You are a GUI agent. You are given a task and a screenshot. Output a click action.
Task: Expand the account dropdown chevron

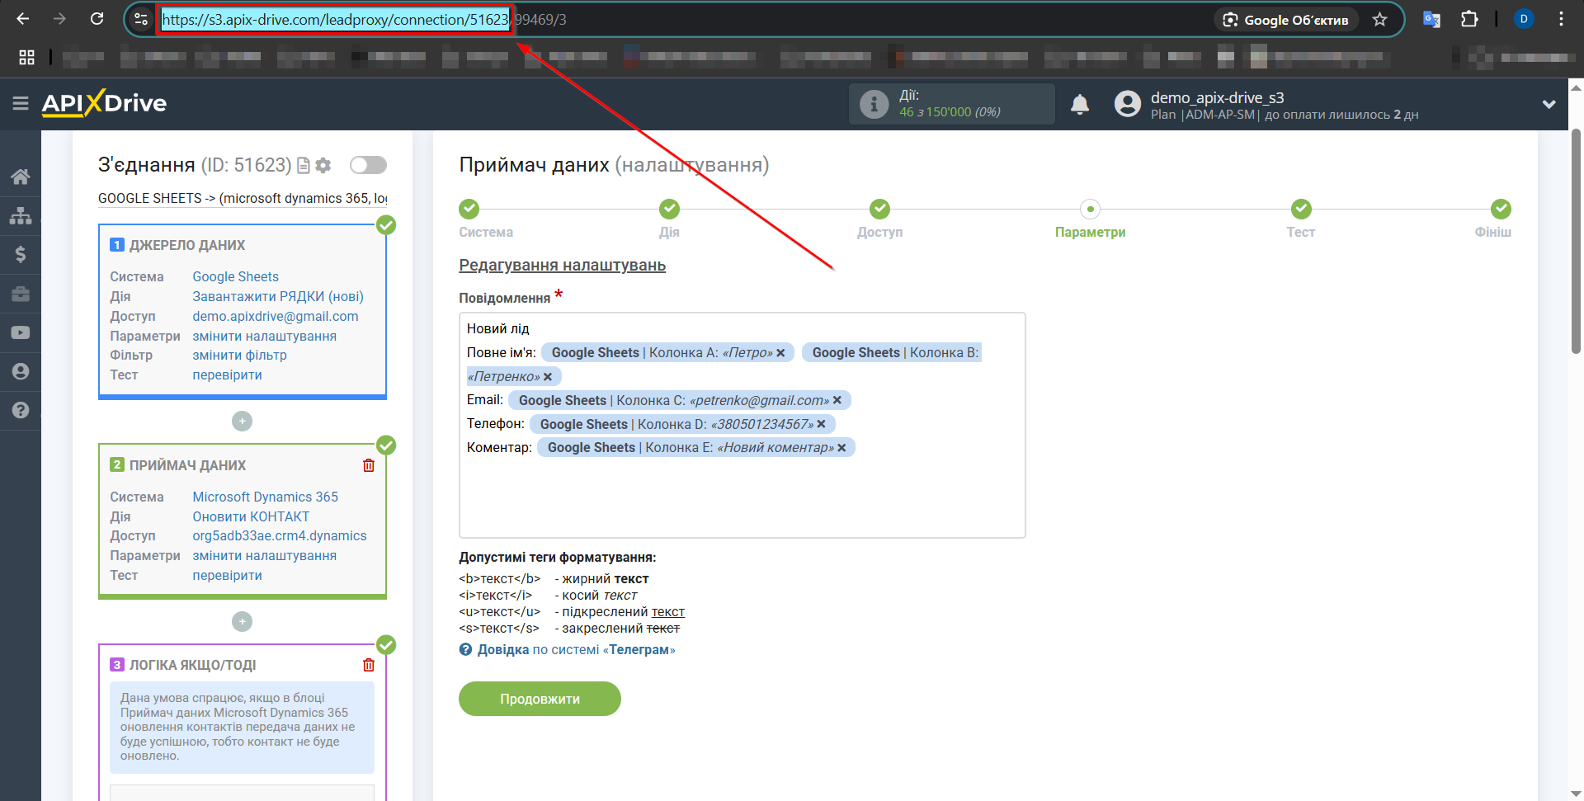click(x=1549, y=104)
